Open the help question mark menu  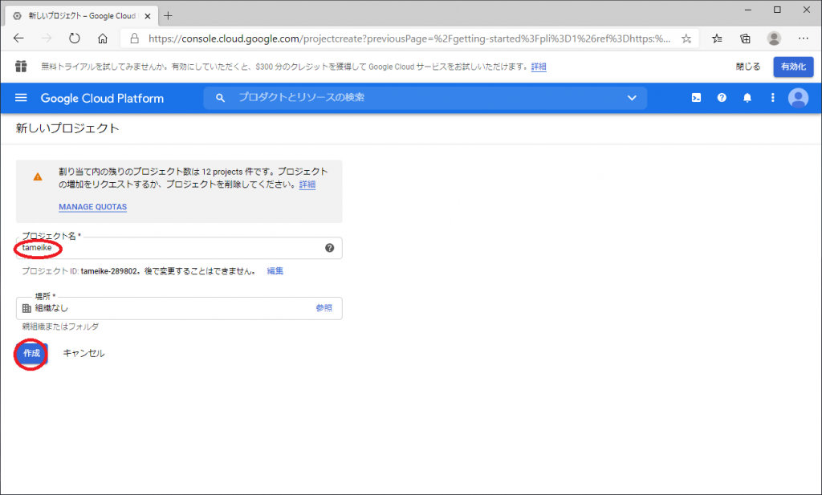click(722, 98)
